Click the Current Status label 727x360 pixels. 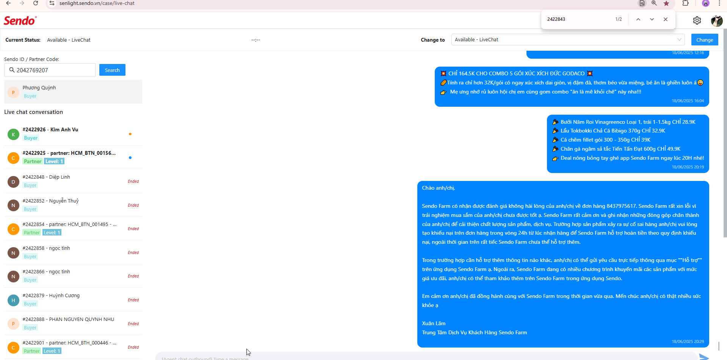click(23, 40)
